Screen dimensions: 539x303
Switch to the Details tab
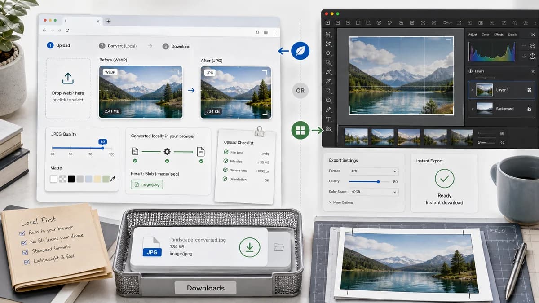coord(512,35)
